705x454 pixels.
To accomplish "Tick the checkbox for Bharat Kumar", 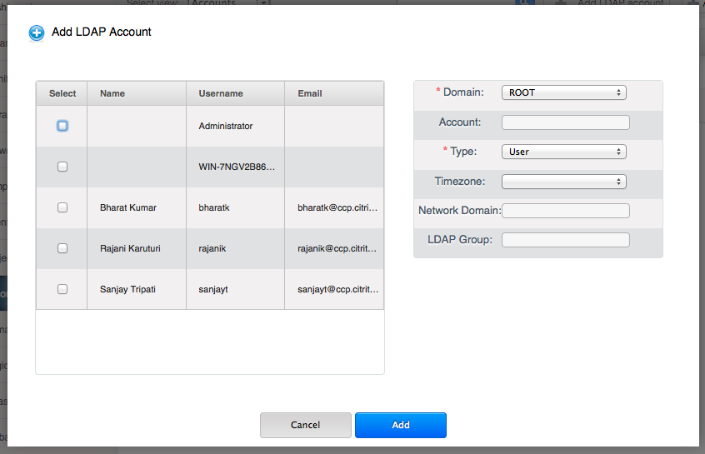I will 62,207.
